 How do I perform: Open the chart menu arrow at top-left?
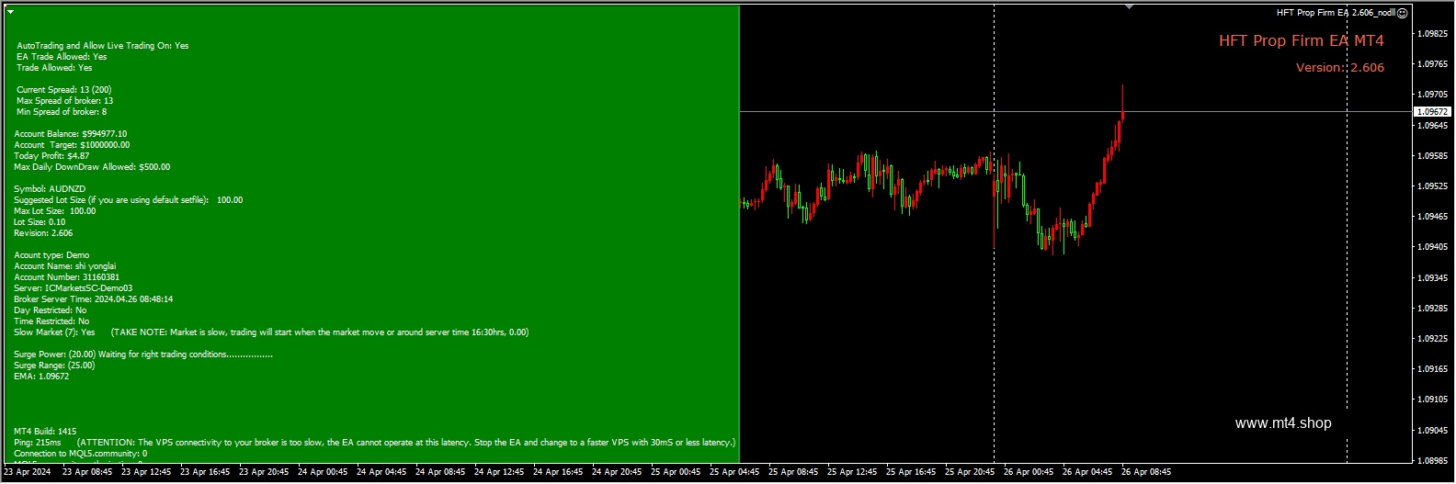click(10, 12)
